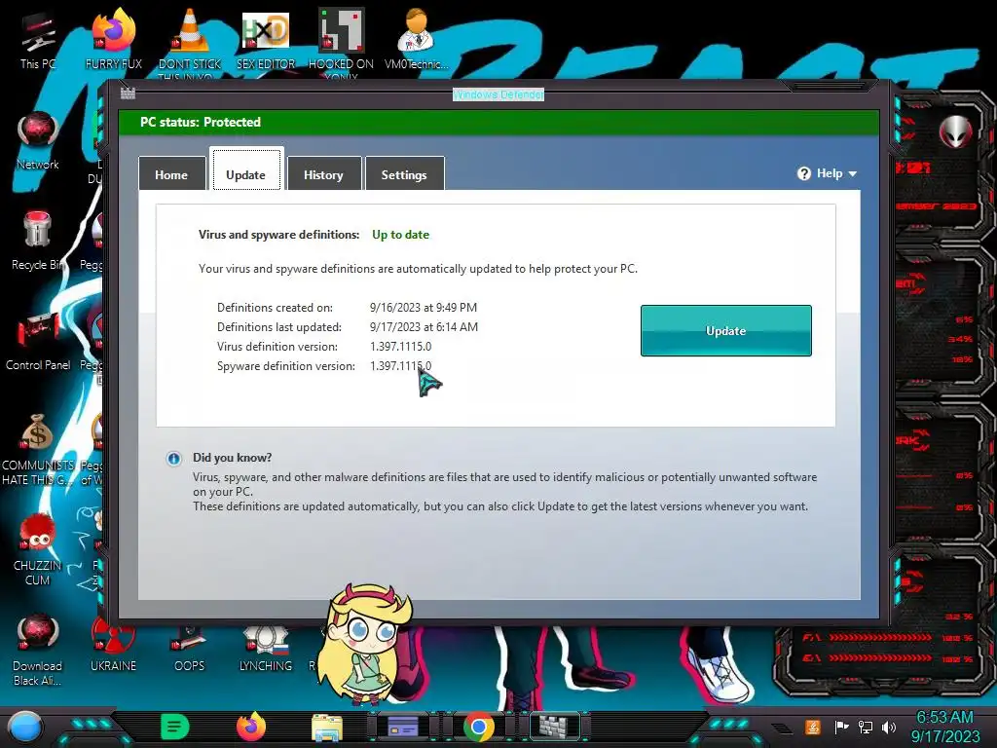
Task: Open This PC desktop icon
Action: point(38,41)
